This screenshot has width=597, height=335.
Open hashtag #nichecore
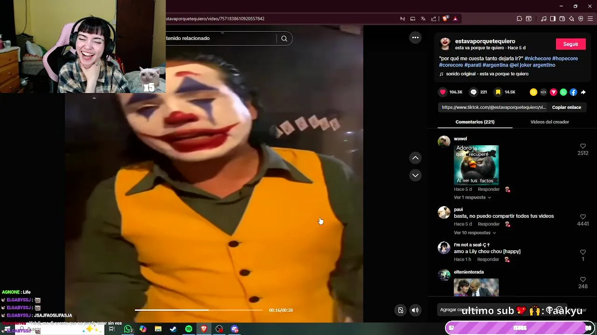click(x=537, y=59)
